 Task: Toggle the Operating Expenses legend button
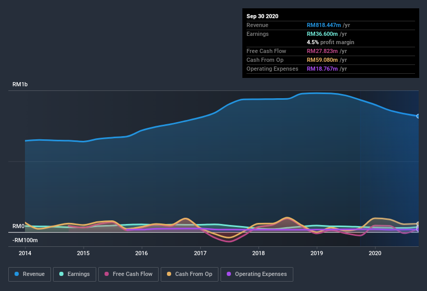pyautogui.click(x=257, y=274)
